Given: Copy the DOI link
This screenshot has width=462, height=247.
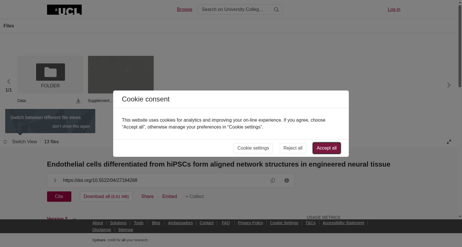Looking at the screenshot, I should [x=273, y=180].
